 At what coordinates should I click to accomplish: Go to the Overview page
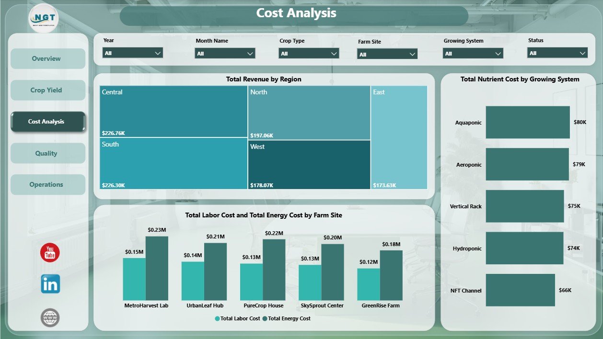click(x=48, y=58)
